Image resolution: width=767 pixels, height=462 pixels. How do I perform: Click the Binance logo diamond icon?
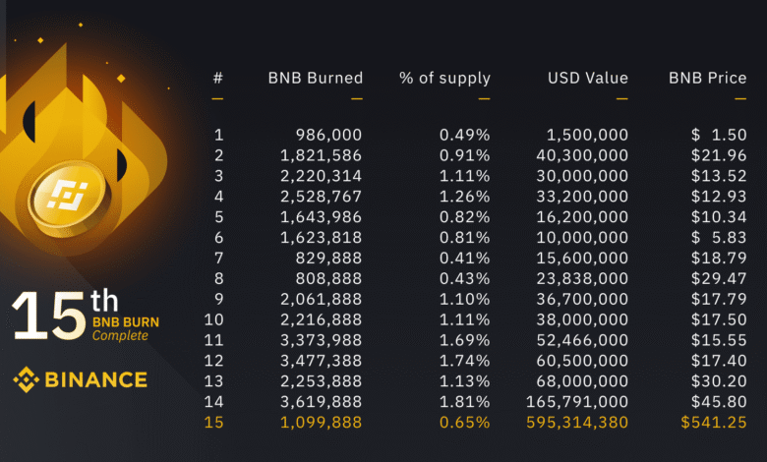pyautogui.click(x=26, y=379)
